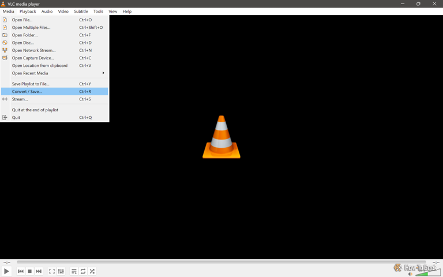
Task: Open the Playback menu
Action: pos(28,12)
